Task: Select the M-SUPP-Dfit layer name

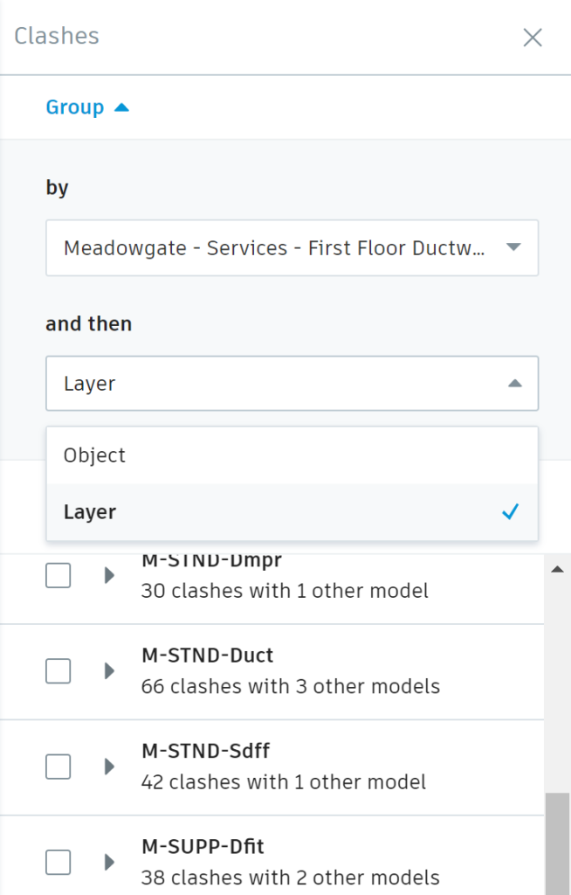Action: click(x=203, y=846)
